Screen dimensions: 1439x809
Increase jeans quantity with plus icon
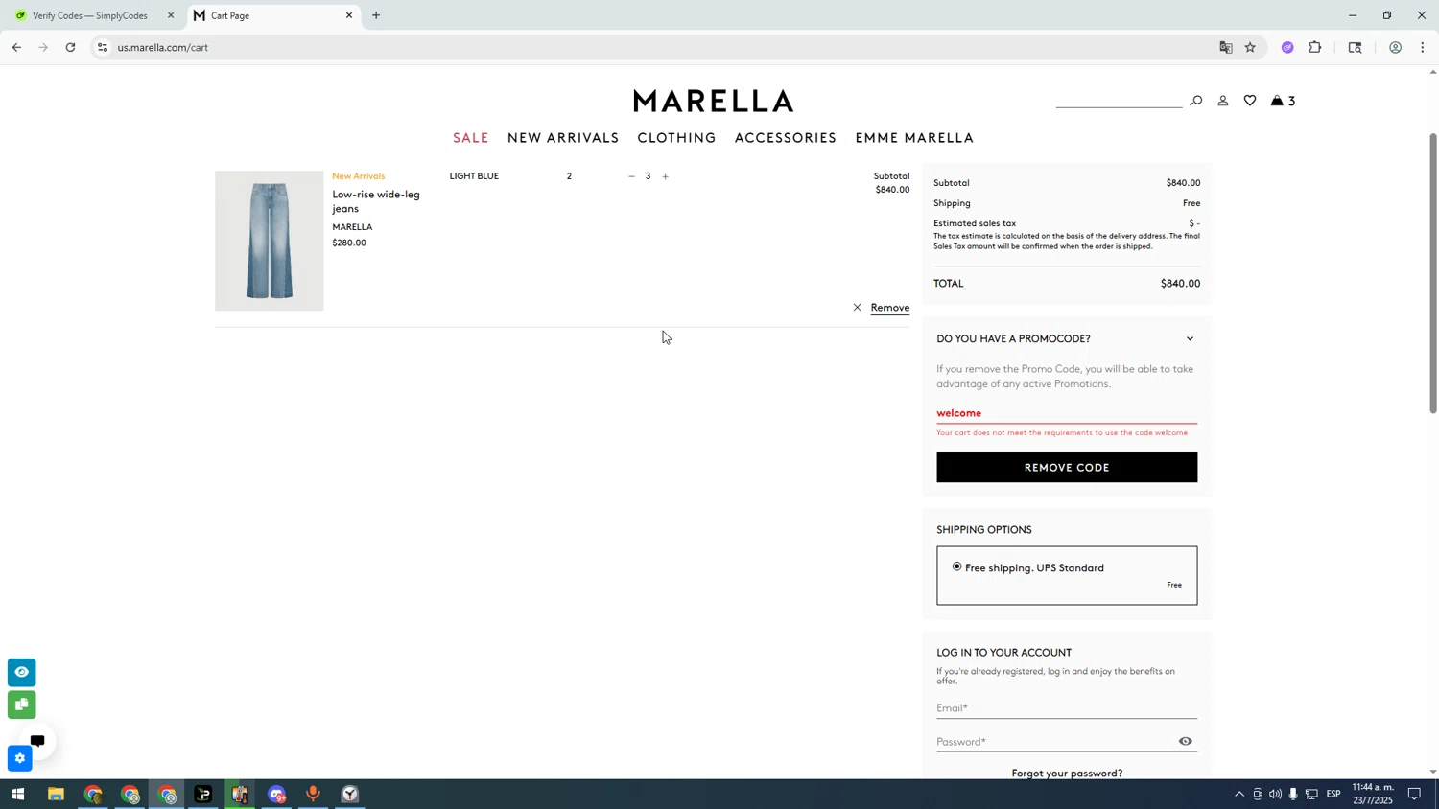(665, 176)
